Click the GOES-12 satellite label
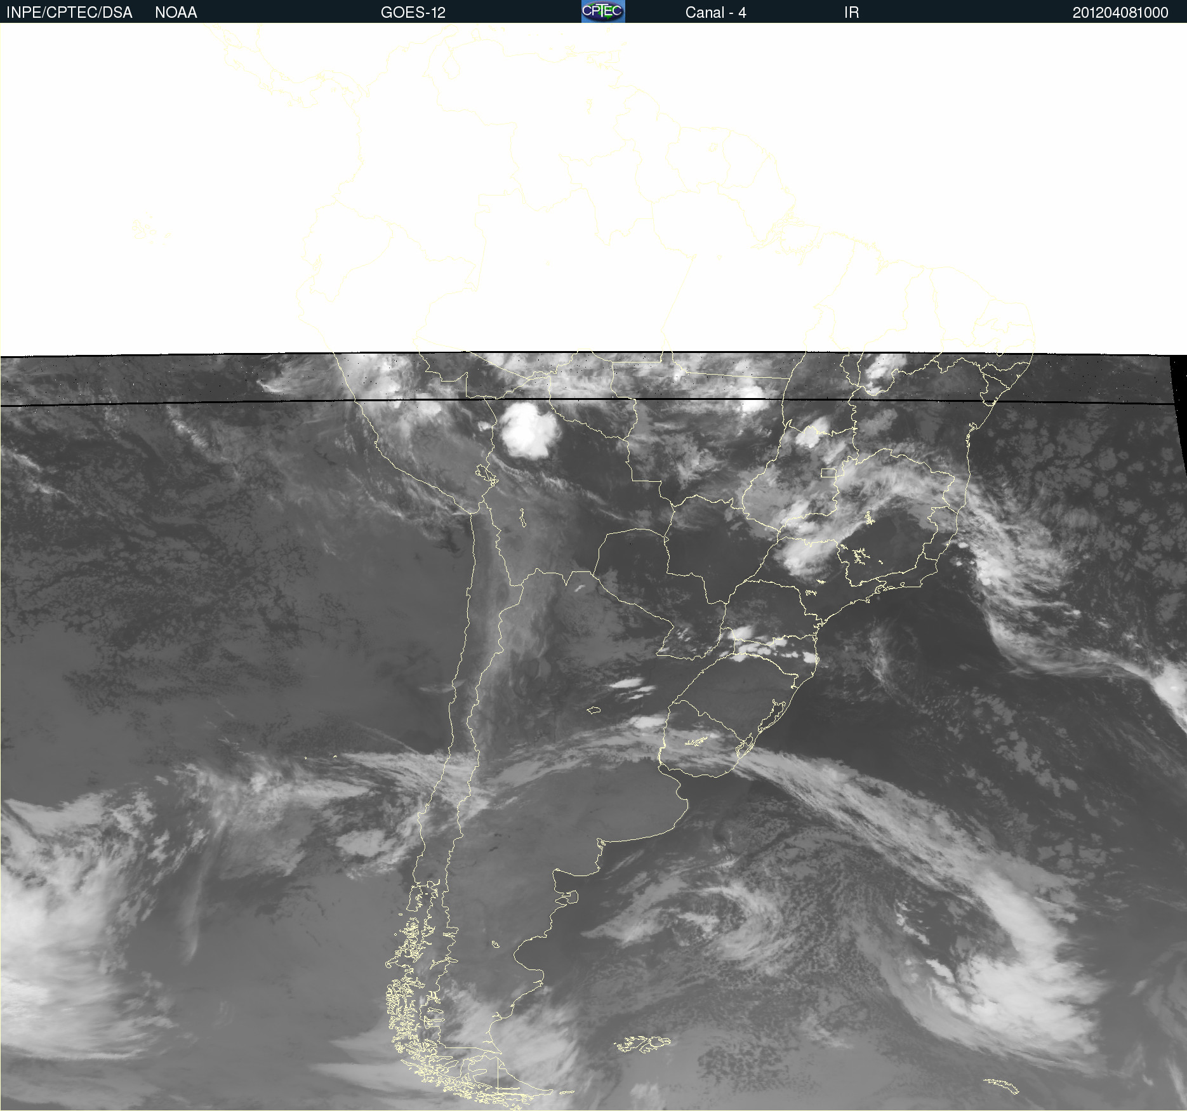The height and width of the screenshot is (1111, 1187). click(x=413, y=13)
